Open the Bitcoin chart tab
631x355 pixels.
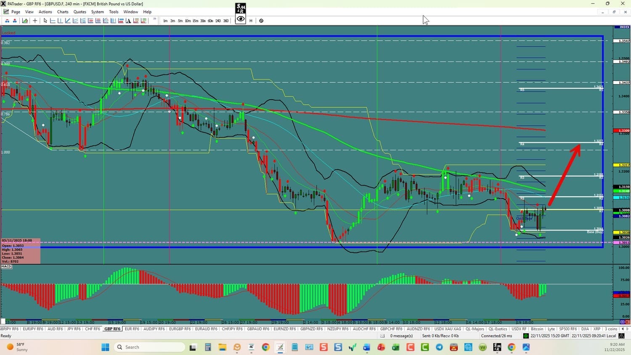(537, 329)
